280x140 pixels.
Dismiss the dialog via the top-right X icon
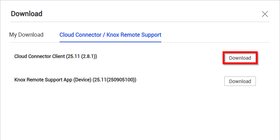pyautogui.click(x=265, y=14)
